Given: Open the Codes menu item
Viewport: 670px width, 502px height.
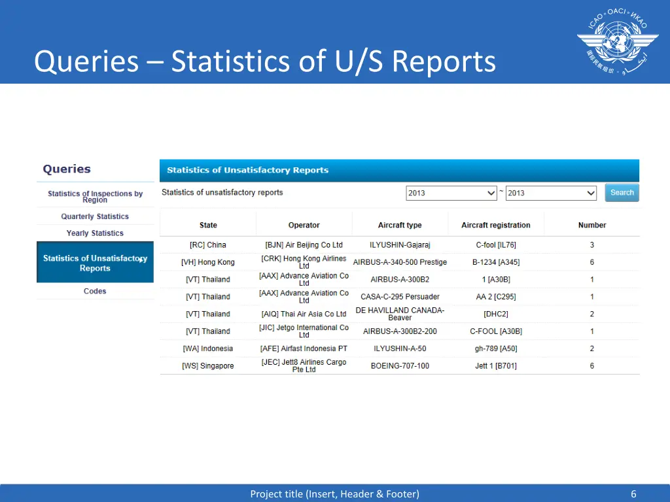Looking at the screenshot, I should (x=95, y=291).
